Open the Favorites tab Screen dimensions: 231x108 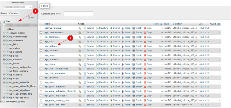(14, 13)
